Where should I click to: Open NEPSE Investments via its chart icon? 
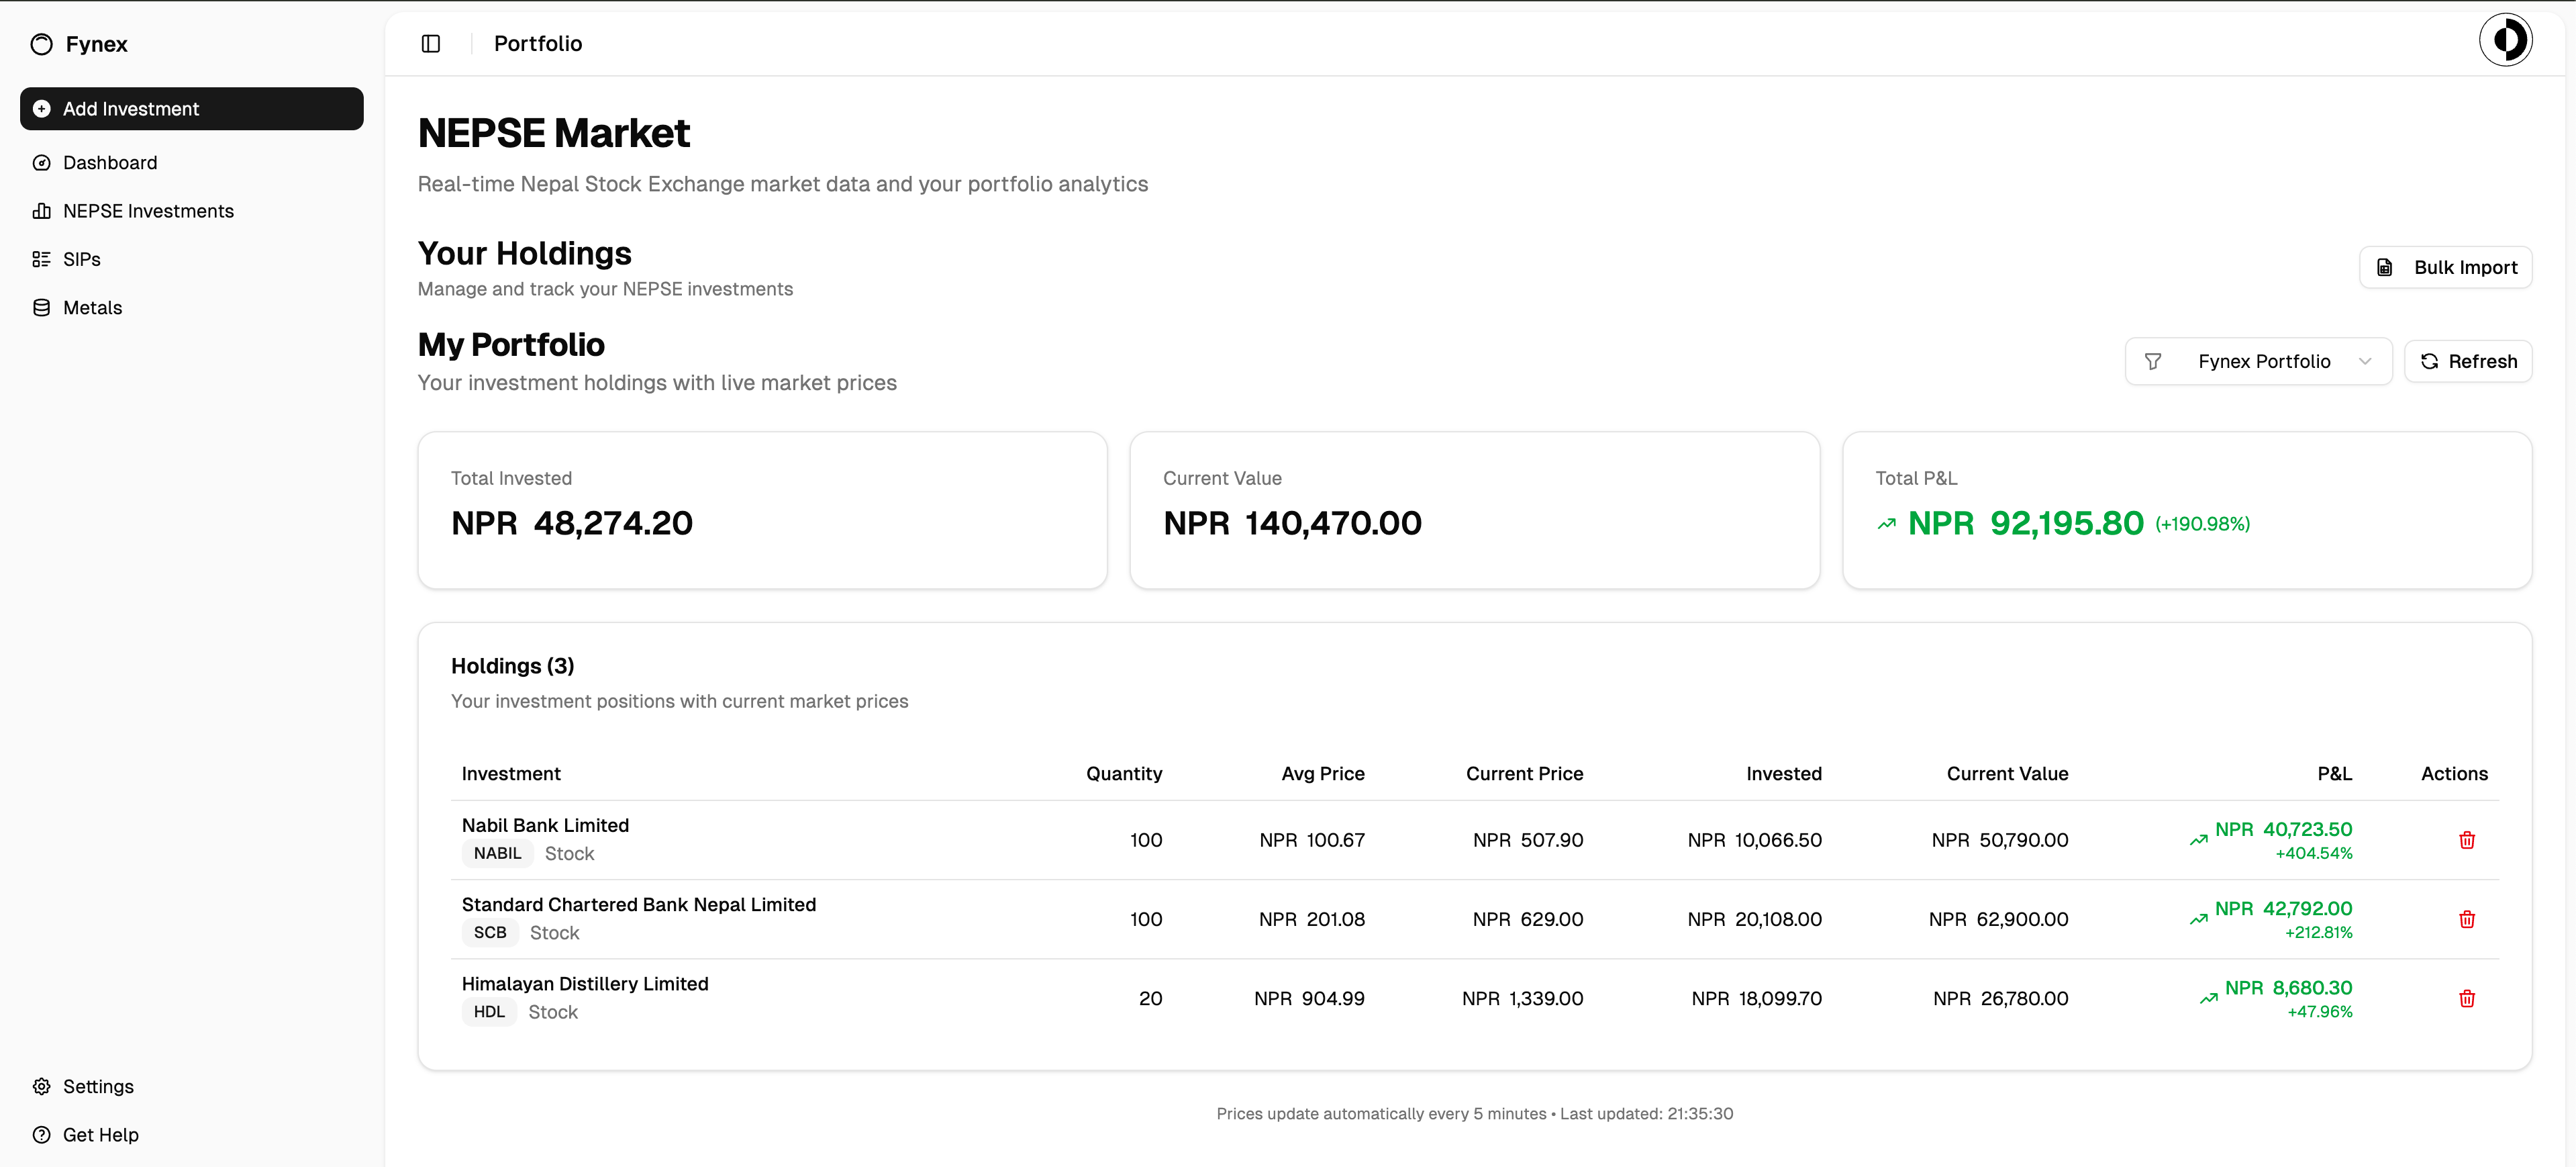[x=41, y=210]
